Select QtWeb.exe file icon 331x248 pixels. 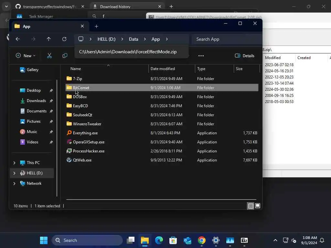pos(69,160)
